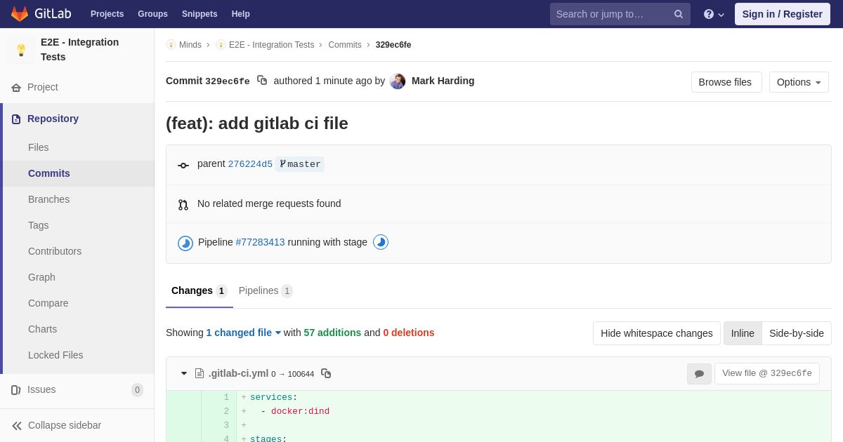Click Hide whitespace changes
The height and width of the screenshot is (442, 843).
point(657,333)
